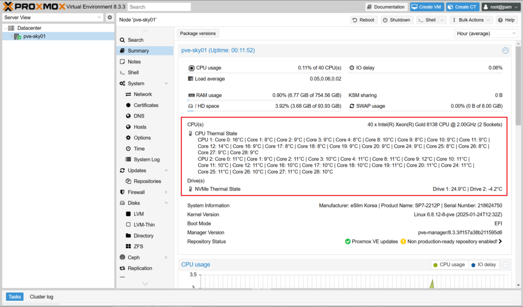Open the Help button
The width and height of the screenshot is (523, 307).
pyautogui.click(x=506, y=20)
